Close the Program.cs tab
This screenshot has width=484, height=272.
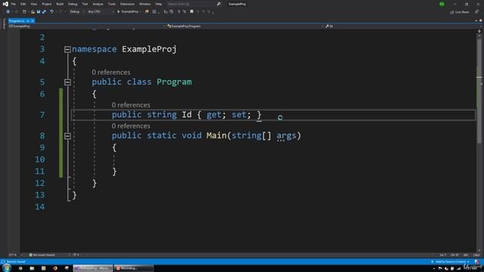pyautogui.click(x=33, y=20)
